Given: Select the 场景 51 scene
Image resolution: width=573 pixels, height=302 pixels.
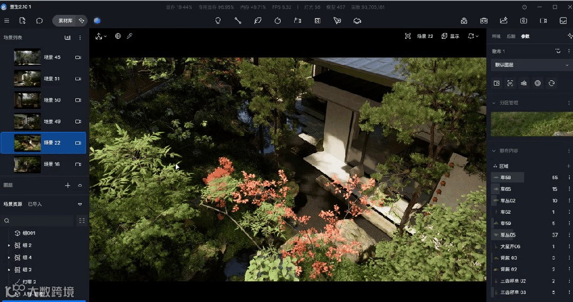Looking at the screenshot, I should click(x=43, y=79).
